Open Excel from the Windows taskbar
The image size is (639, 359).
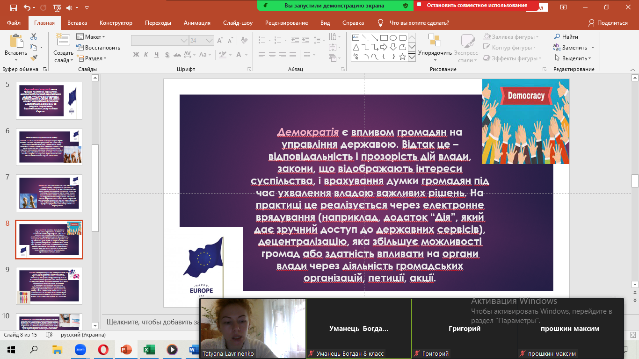tap(149, 349)
